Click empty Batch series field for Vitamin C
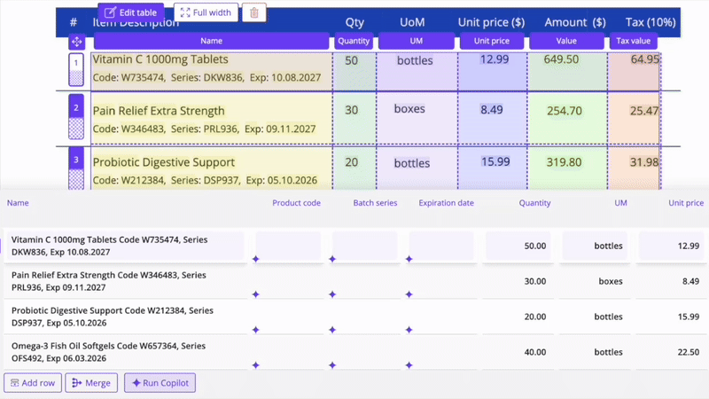Screen dimensions: 709x399 [365, 246]
